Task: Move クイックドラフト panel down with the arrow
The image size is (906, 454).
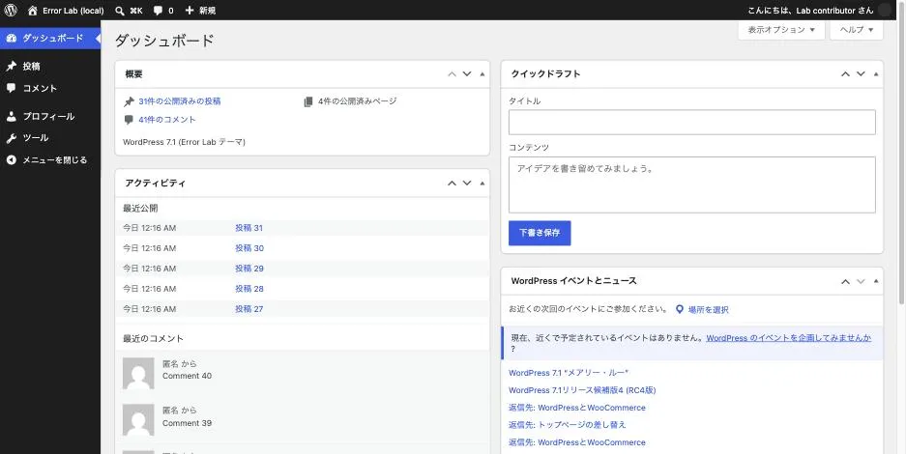Action: coord(861,73)
